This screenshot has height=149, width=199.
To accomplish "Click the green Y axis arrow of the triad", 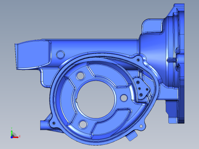I will [11, 133].
